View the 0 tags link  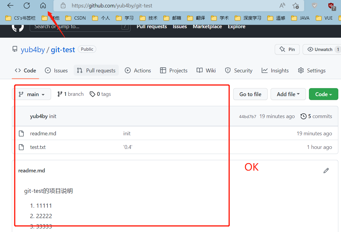[100, 94]
